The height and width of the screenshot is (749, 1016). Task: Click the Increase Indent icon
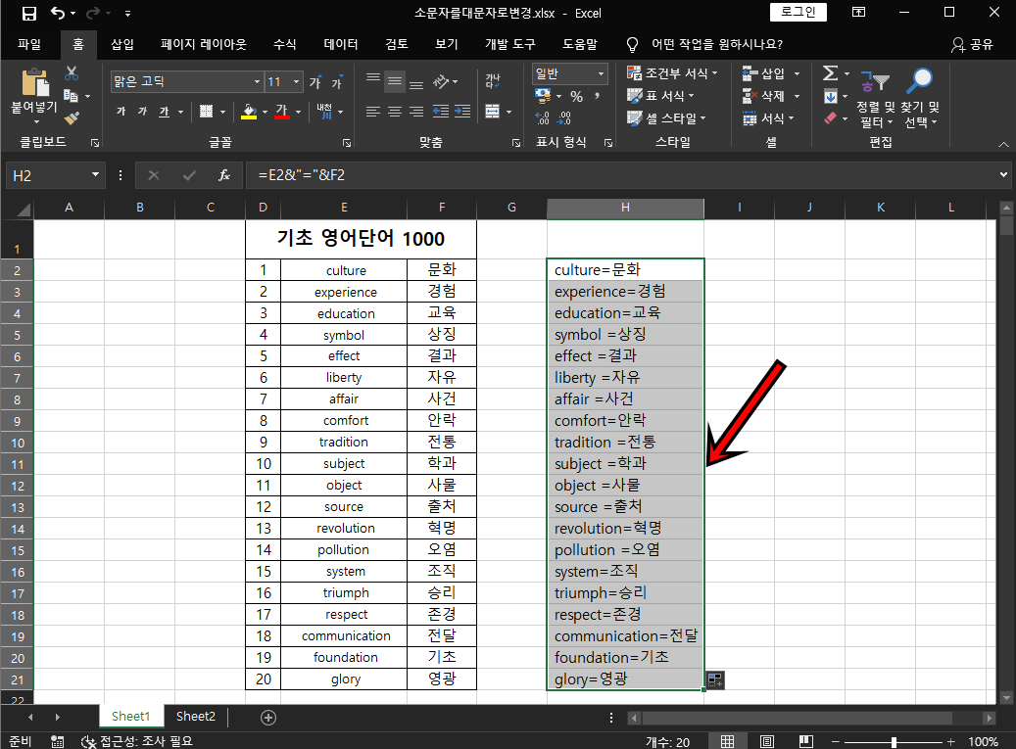click(x=462, y=112)
